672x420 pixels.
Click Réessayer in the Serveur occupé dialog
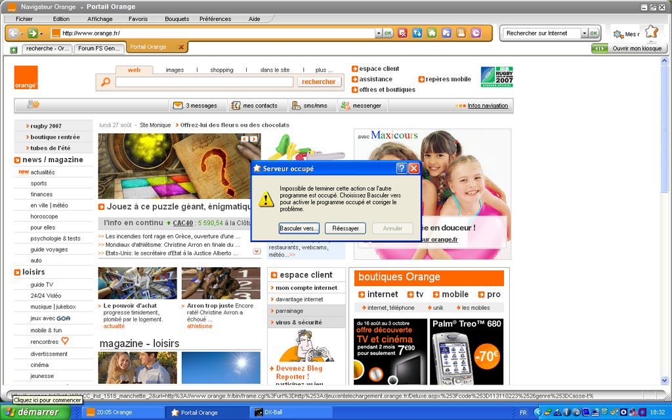[x=345, y=228]
